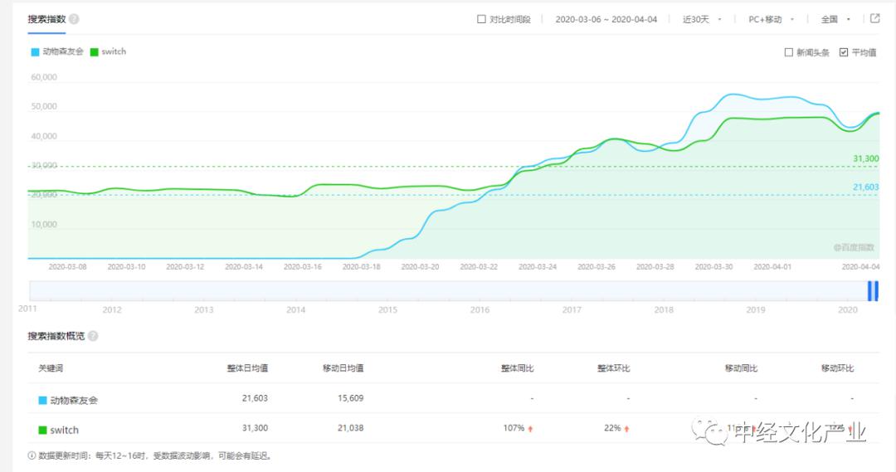The width and height of the screenshot is (896, 472).
Task: Click the 22% 整体环比 value
Action: (x=612, y=428)
